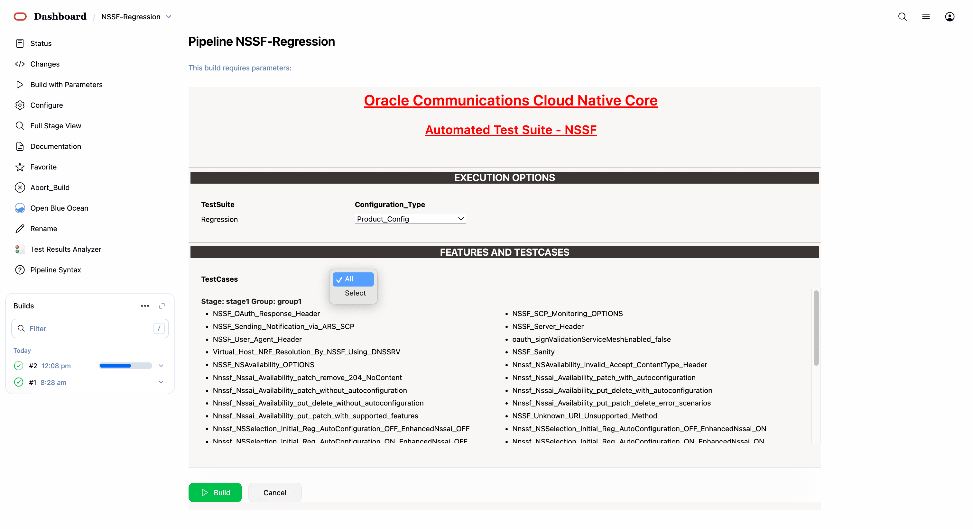Click the search magnifier icon in header
This screenshot has height=529, width=973.
click(x=902, y=17)
